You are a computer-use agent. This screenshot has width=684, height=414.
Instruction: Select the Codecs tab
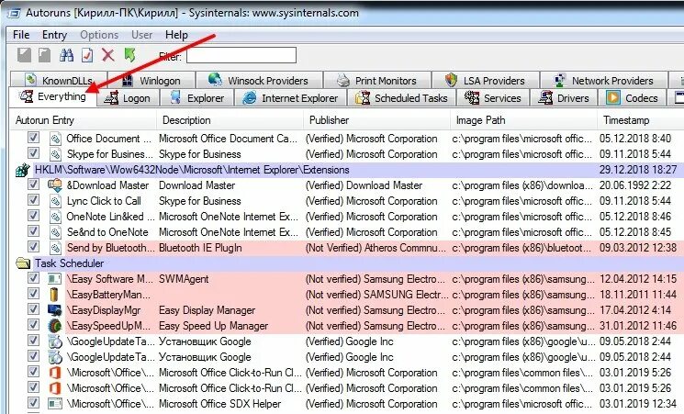pos(632,98)
